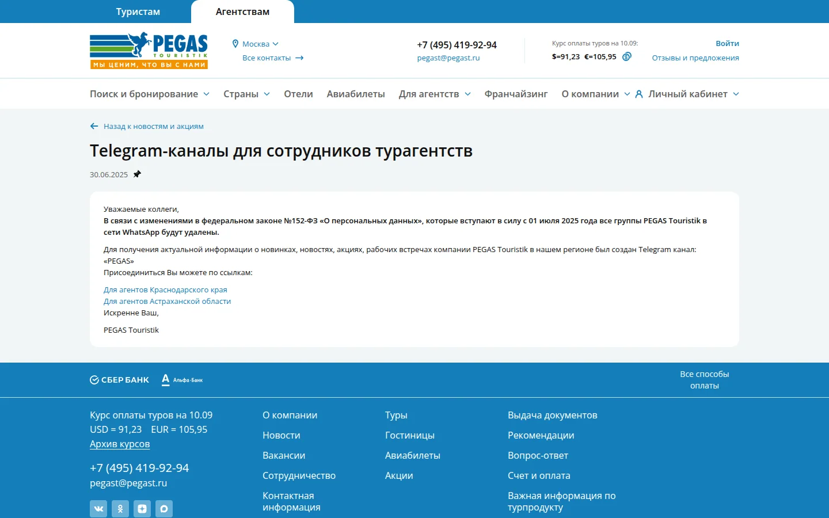This screenshot has width=829, height=518.
Task: Open the Авиабилеты item in the navigation bar
Action: pos(356,94)
